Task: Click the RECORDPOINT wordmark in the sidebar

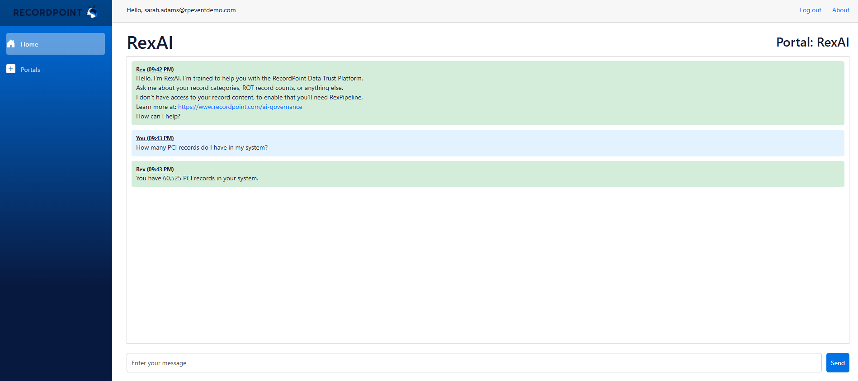Action: coord(47,13)
